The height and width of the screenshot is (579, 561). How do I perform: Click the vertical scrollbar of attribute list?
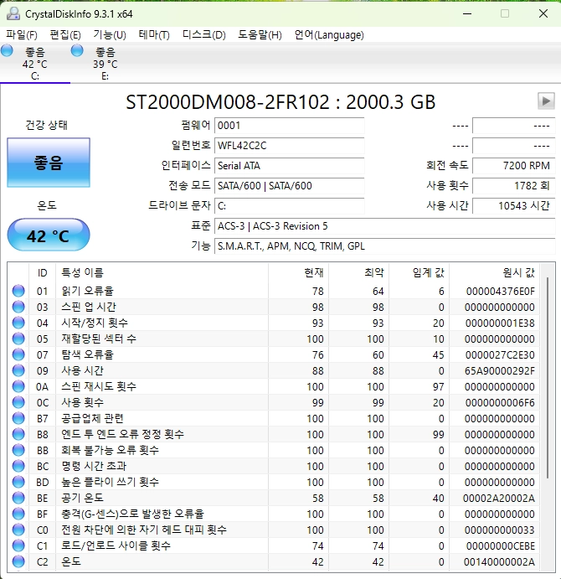[x=548, y=377]
